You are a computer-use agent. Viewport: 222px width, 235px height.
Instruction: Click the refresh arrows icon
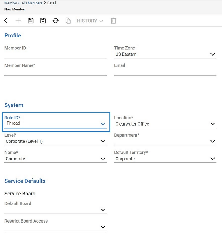click(55, 21)
